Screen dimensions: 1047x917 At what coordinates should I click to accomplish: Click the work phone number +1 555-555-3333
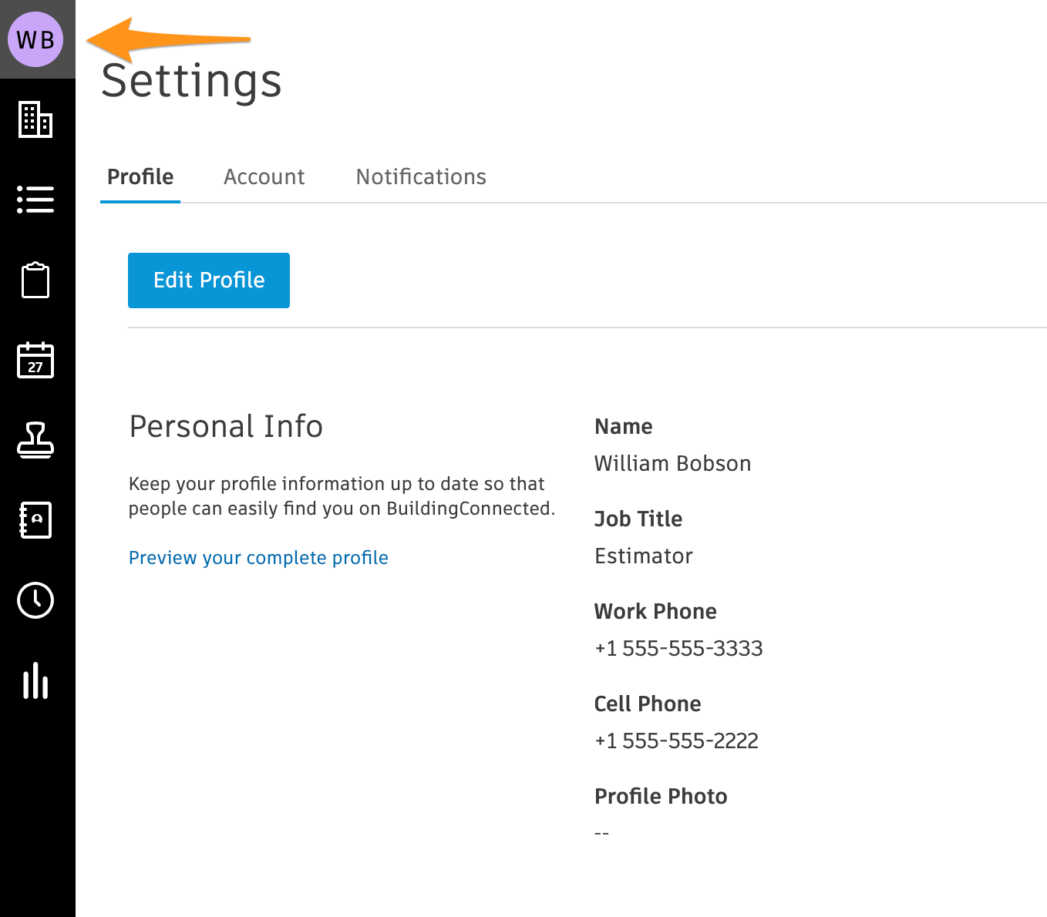678,649
